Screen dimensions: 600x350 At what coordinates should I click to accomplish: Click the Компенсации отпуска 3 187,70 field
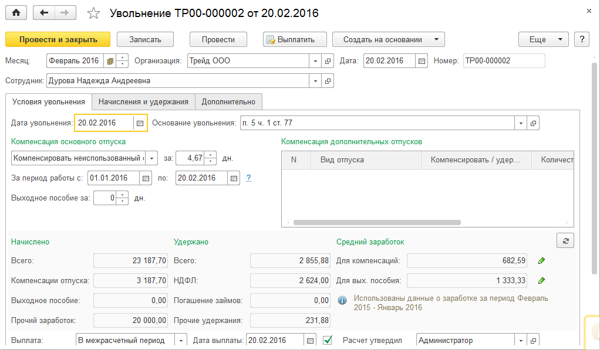[x=130, y=280]
